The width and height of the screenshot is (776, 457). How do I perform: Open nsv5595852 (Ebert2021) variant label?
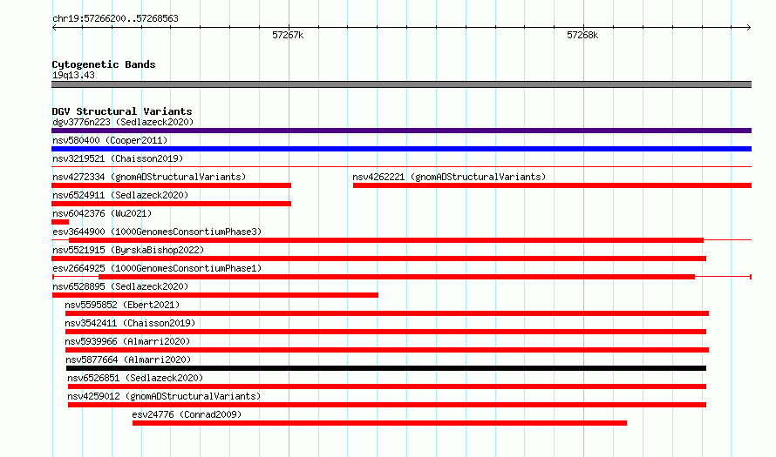pyautogui.click(x=122, y=305)
